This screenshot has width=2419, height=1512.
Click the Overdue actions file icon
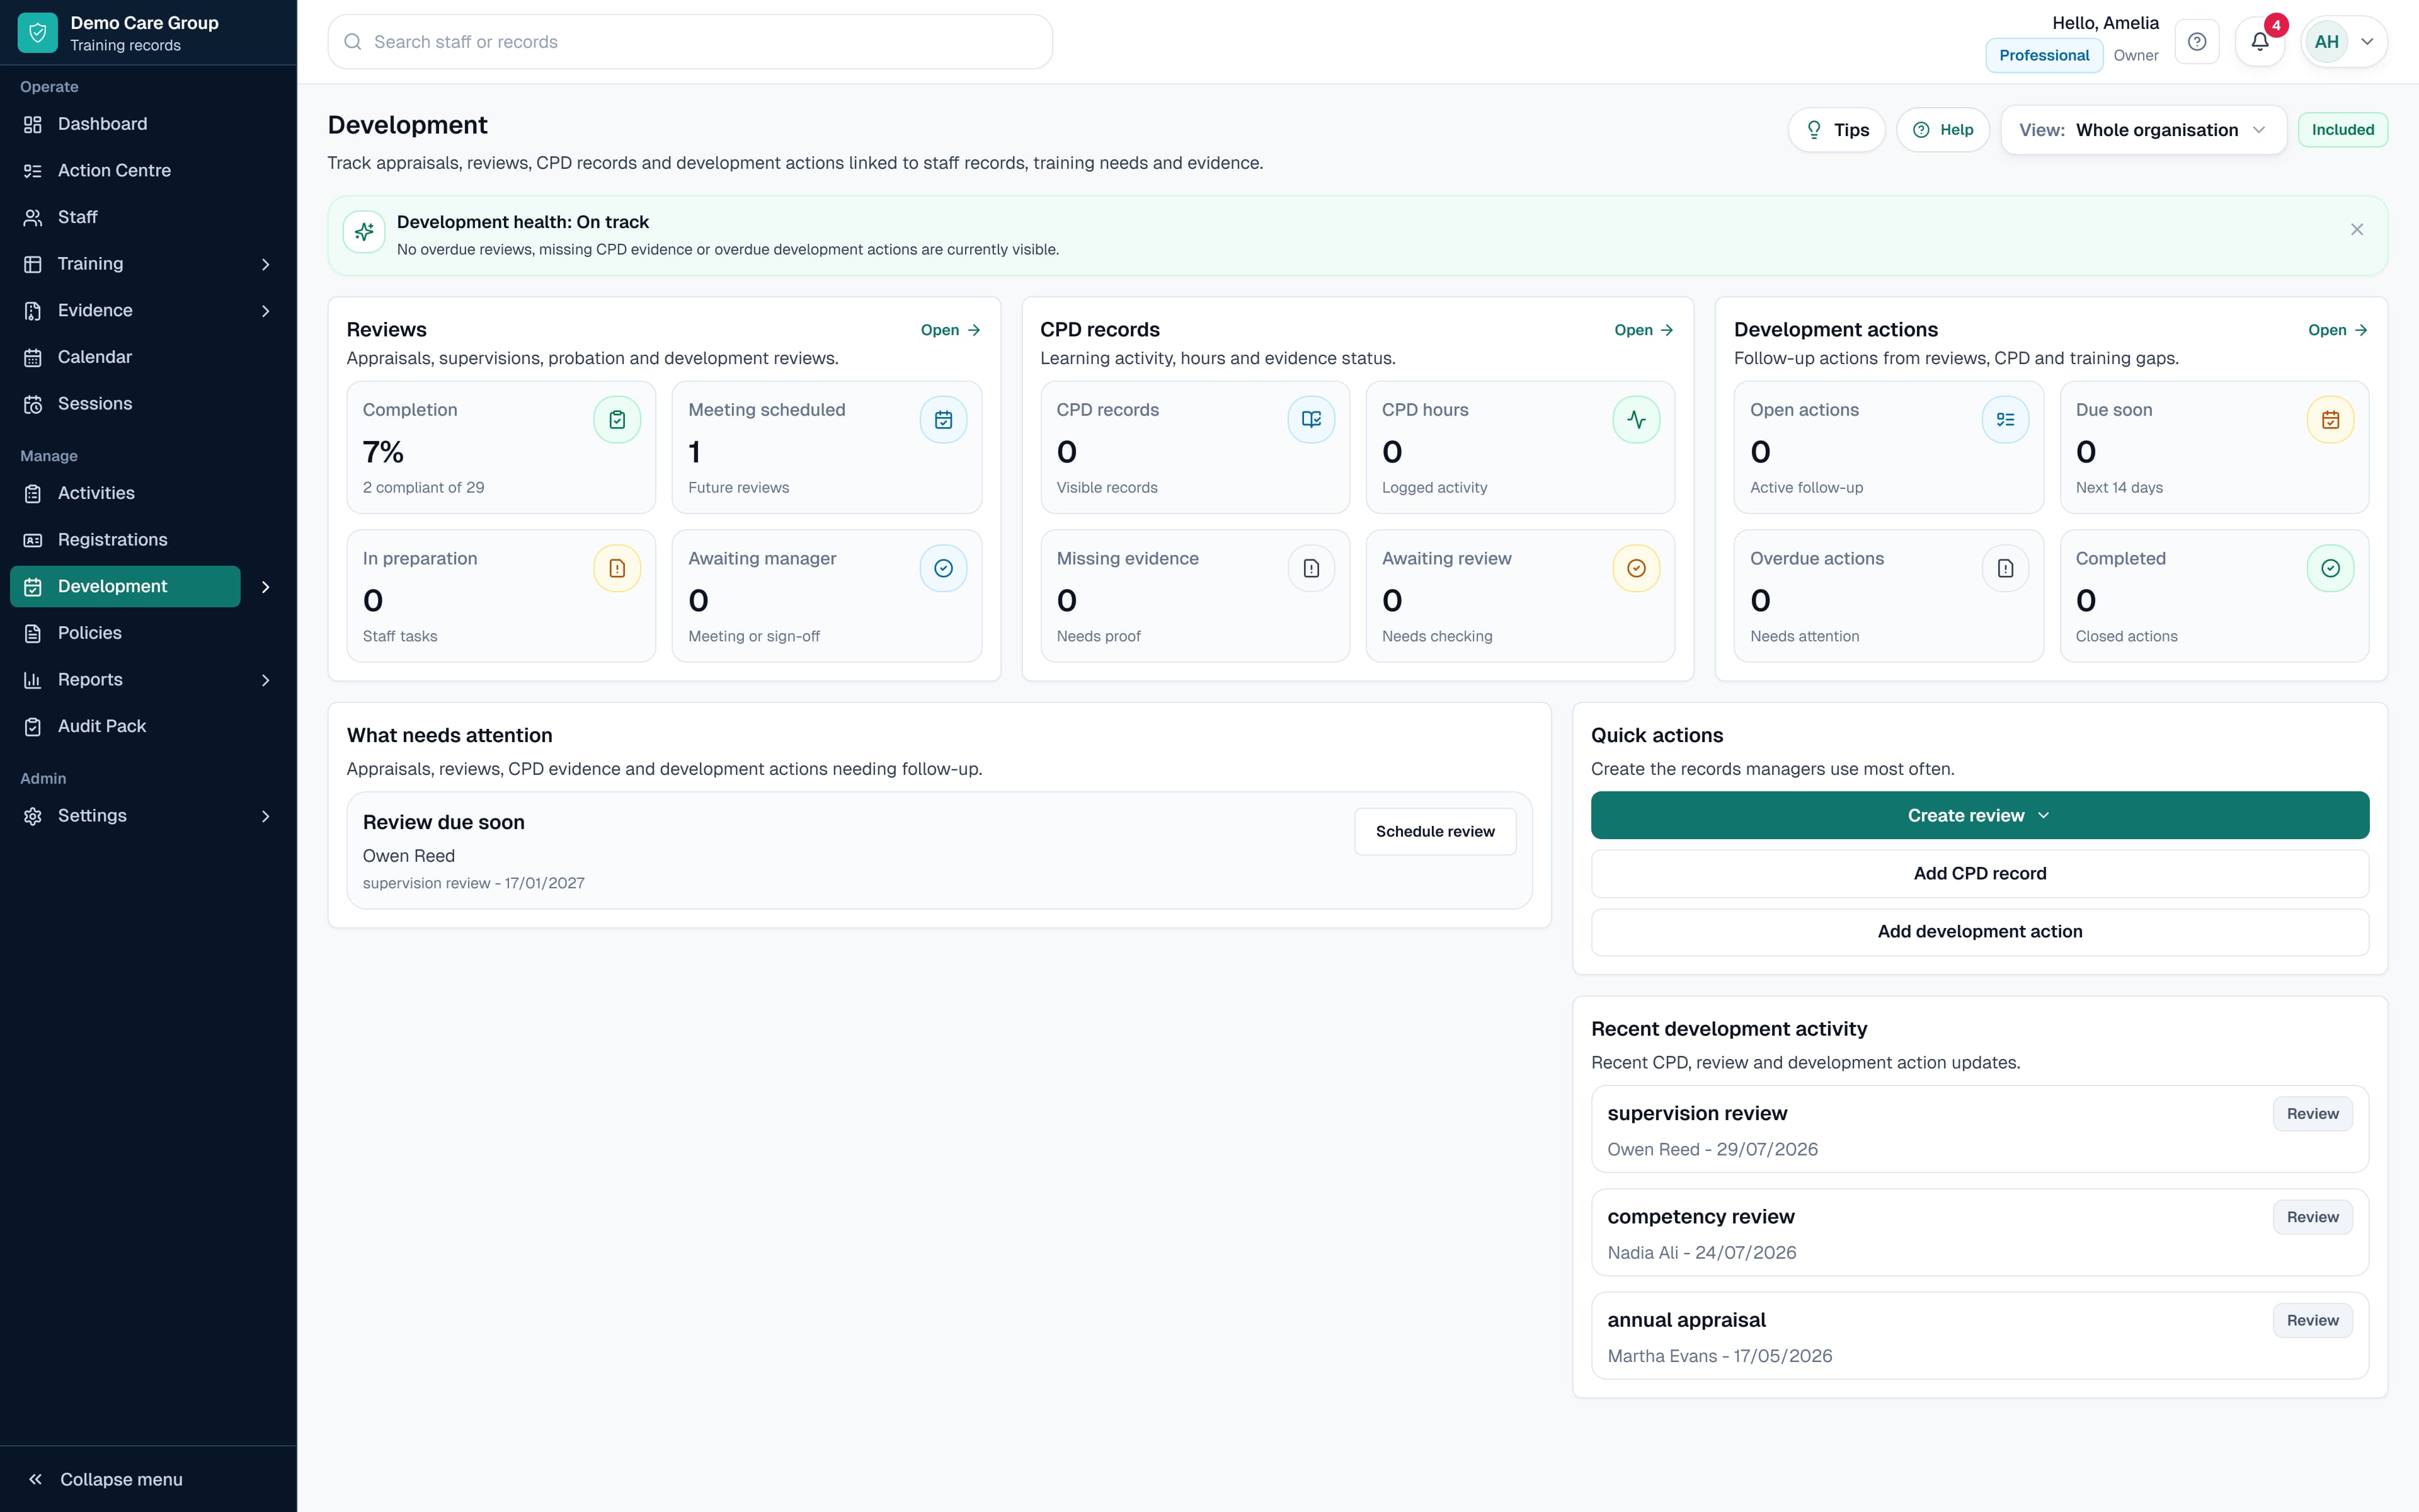click(2005, 568)
